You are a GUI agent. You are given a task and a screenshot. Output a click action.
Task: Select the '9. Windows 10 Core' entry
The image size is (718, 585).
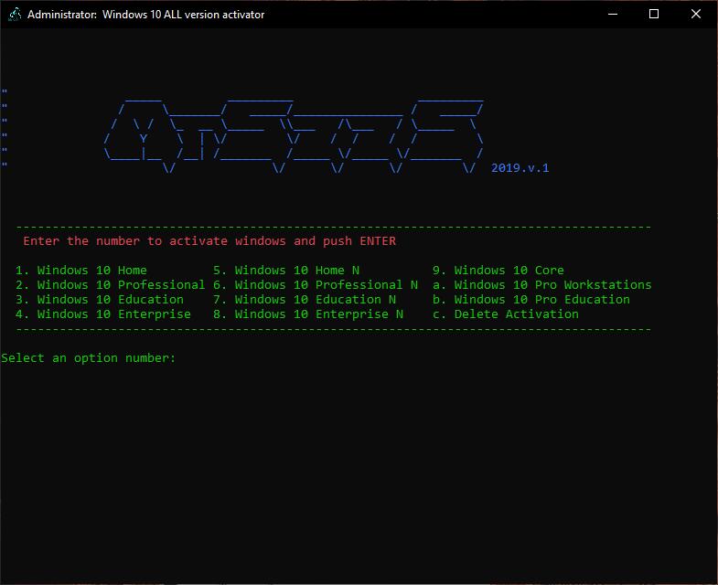click(x=498, y=270)
